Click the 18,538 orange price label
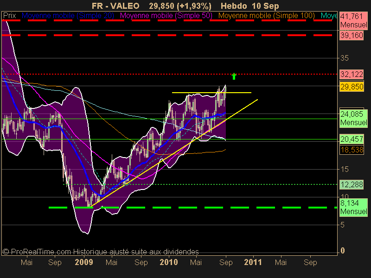 352,150
